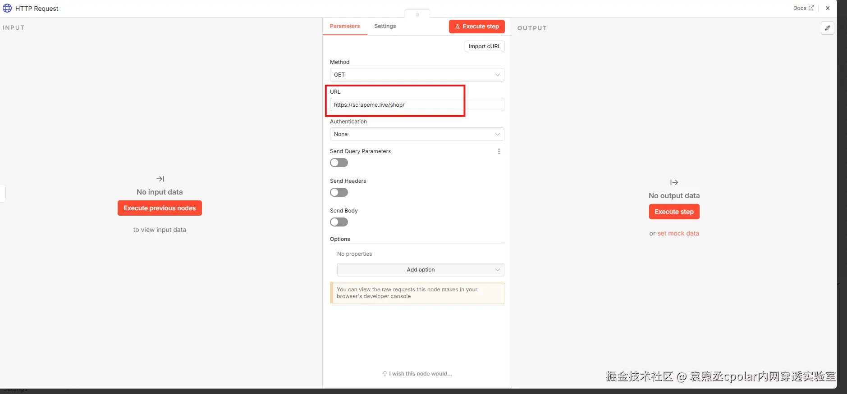Click the set mock data link

coord(678,233)
